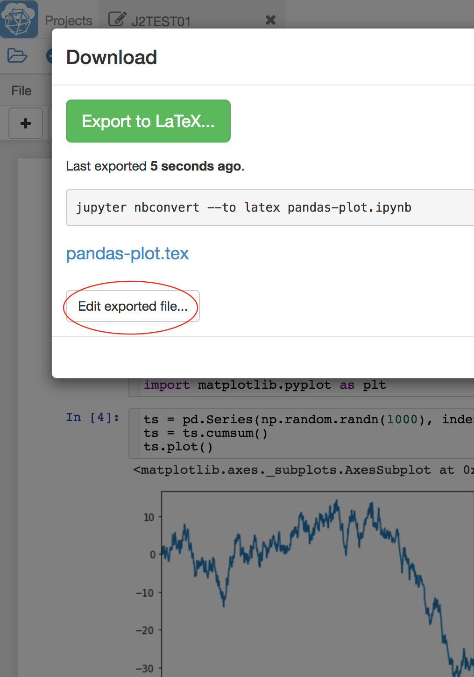Select the In [4] cell prompt

92,417
